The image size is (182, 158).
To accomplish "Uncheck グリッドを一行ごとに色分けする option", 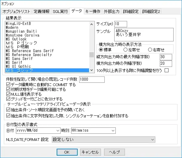I will pyautogui.click(x=8, y=99).
